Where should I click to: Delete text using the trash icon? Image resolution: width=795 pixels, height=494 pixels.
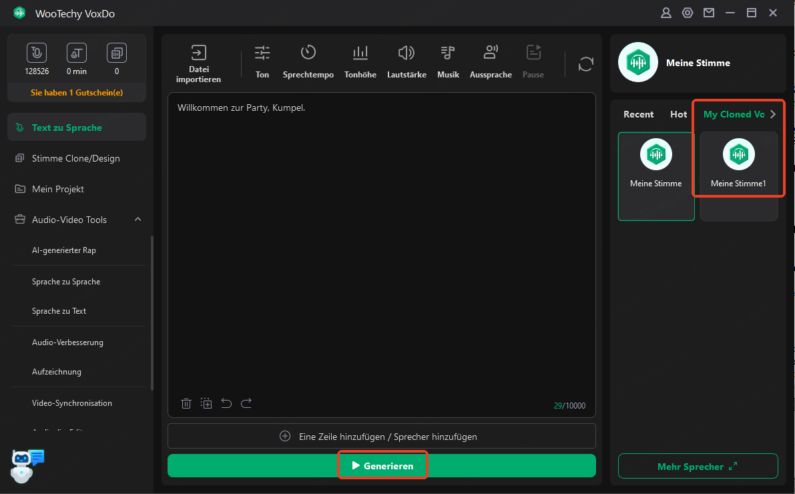[x=186, y=403]
